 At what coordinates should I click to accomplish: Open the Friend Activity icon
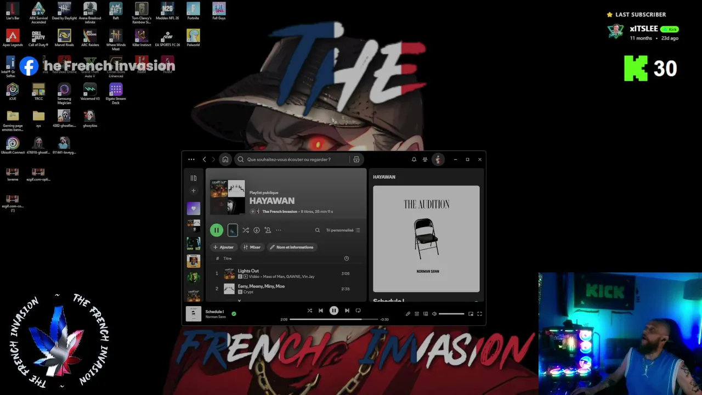tap(425, 160)
